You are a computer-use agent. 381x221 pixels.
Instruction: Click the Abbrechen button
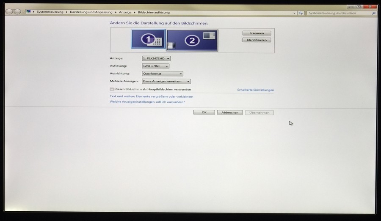click(230, 112)
